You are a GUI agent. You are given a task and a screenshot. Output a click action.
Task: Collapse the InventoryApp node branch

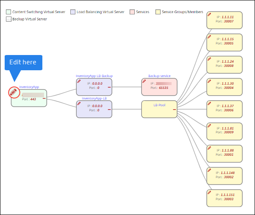[44, 99]
